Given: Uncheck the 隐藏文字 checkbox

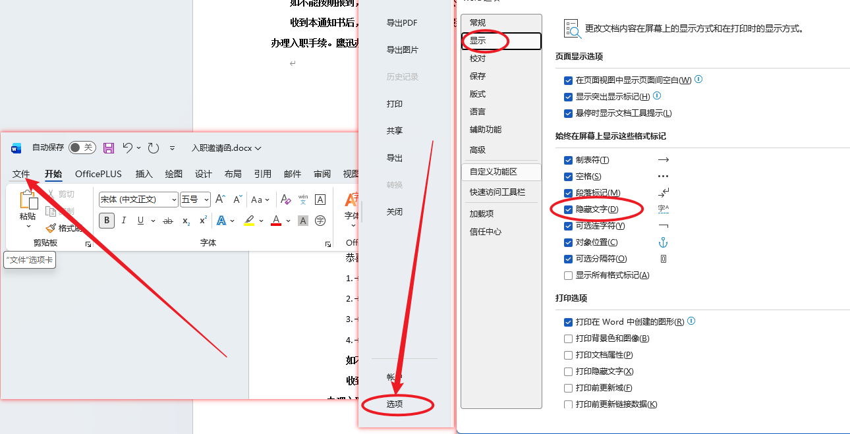Looking at the screenshot, I should pos(568,209).
